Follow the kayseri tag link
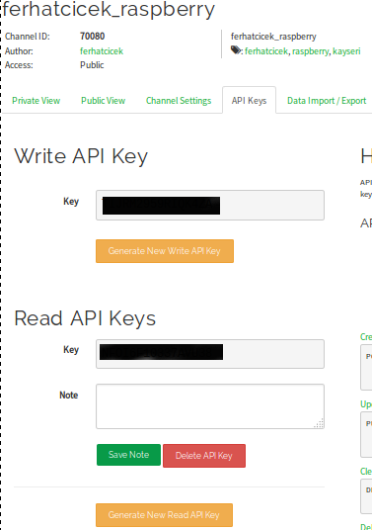The image size is (372, 530). (346, 51)
